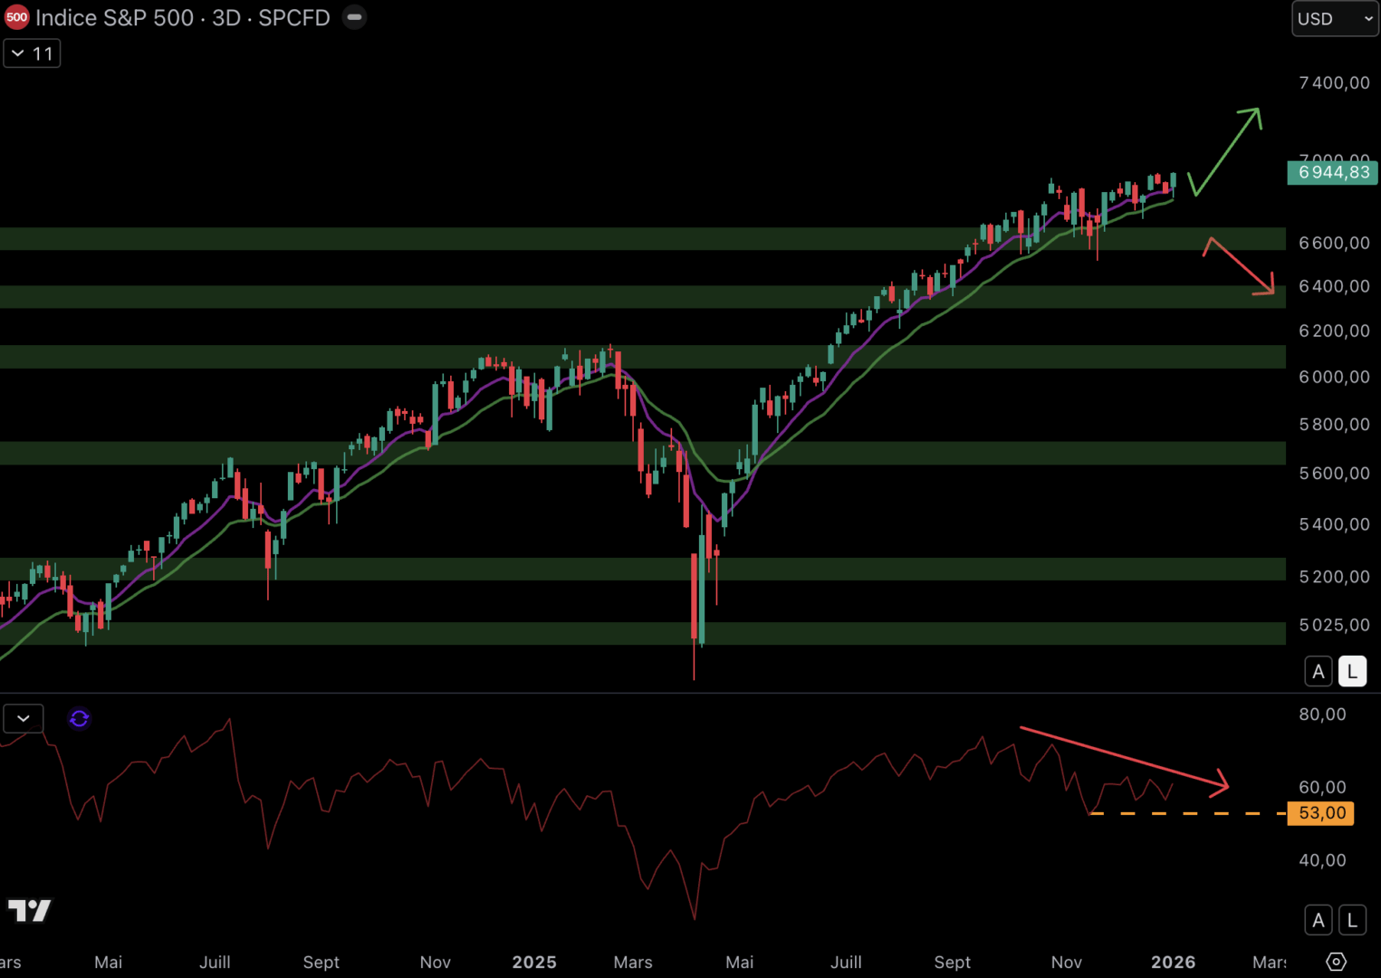Click the eye icon beside the bottom time axis

click(1338, 963)
